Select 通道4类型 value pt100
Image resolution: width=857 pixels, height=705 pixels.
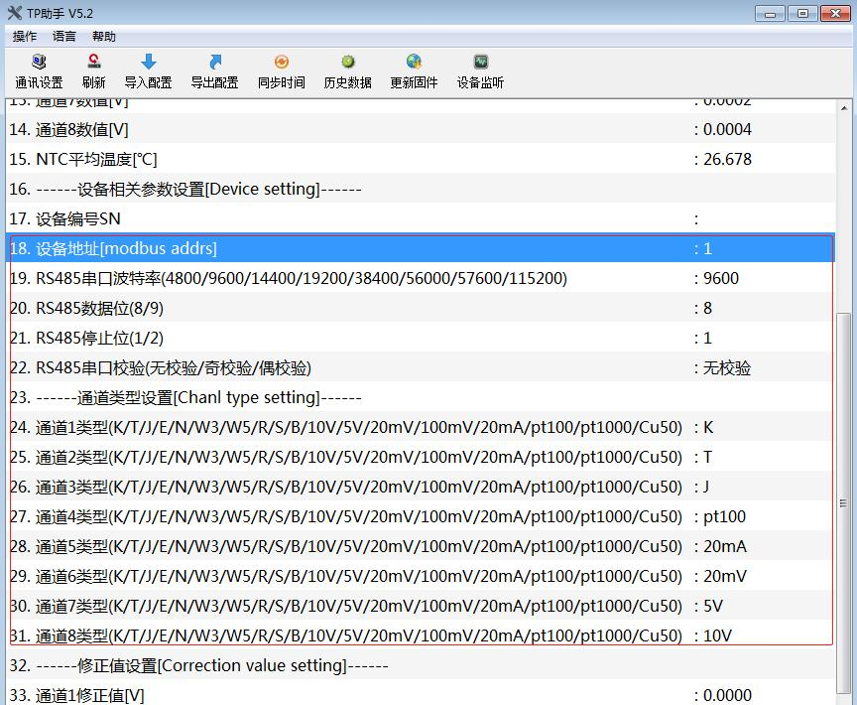[724, 516]
